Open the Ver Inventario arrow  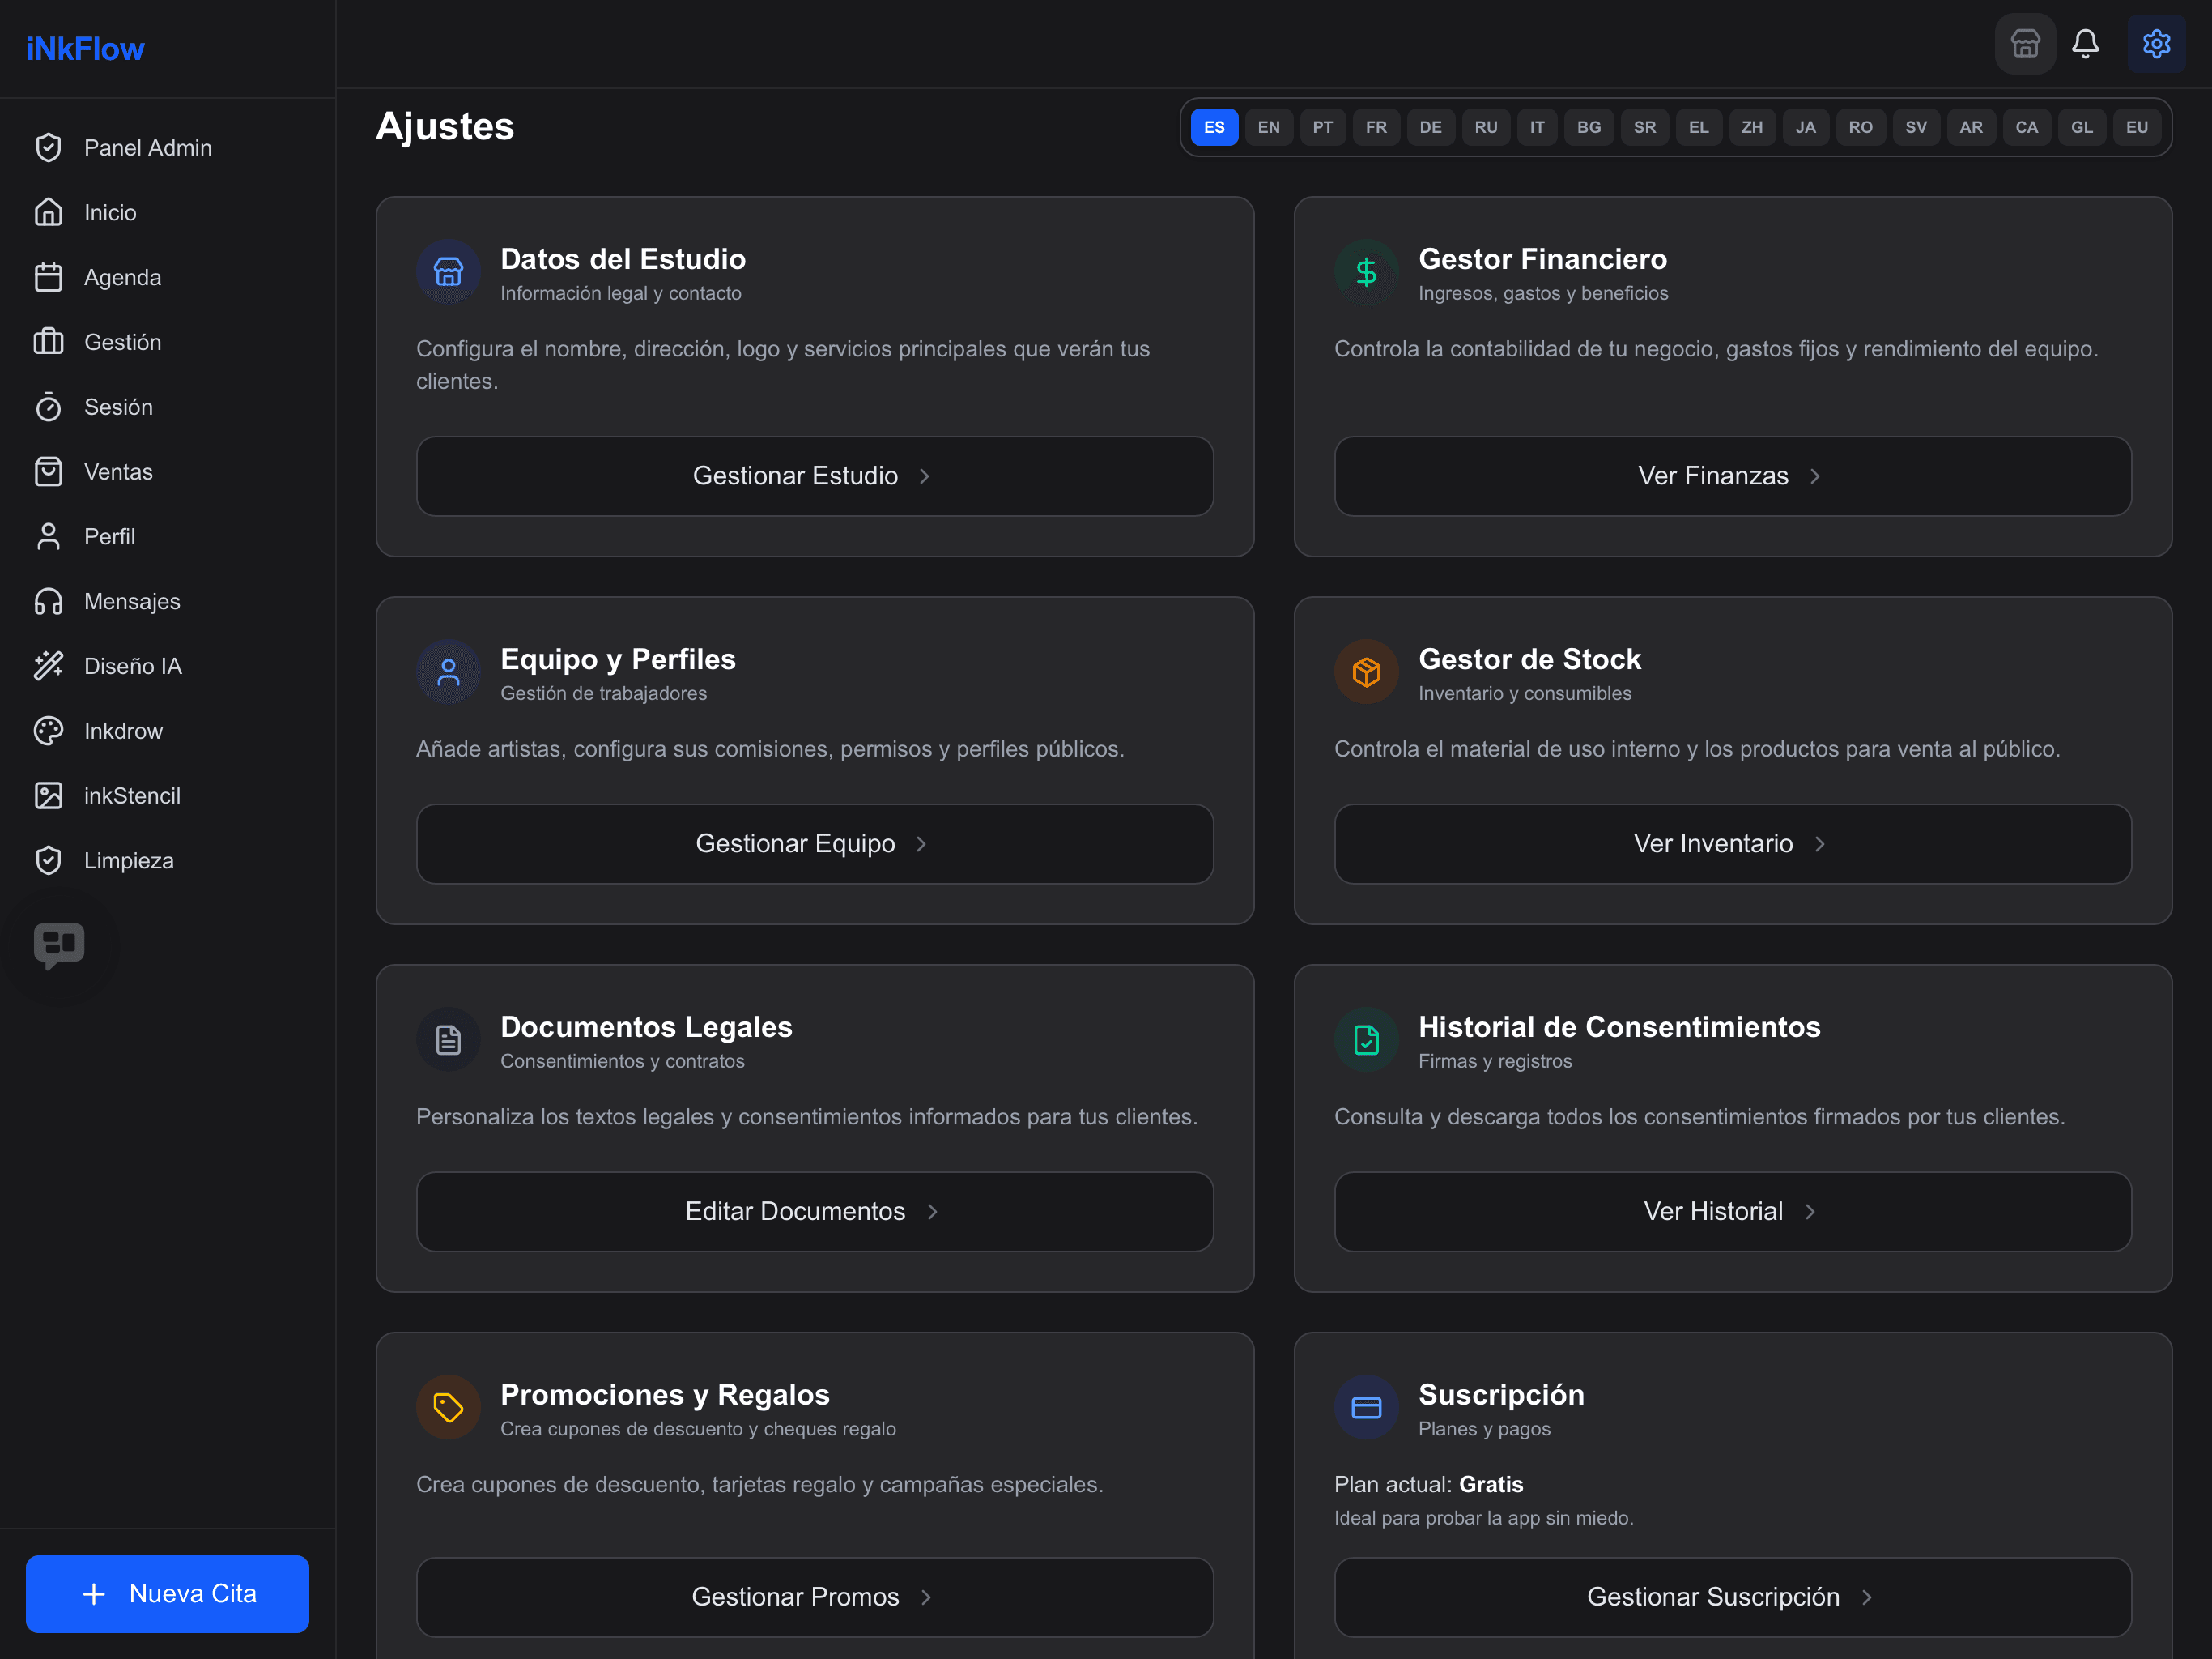point(1820,845)
